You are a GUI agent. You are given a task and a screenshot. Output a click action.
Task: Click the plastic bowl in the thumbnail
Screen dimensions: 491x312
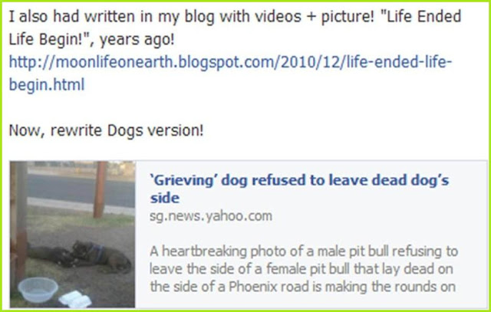pos(38,290)
